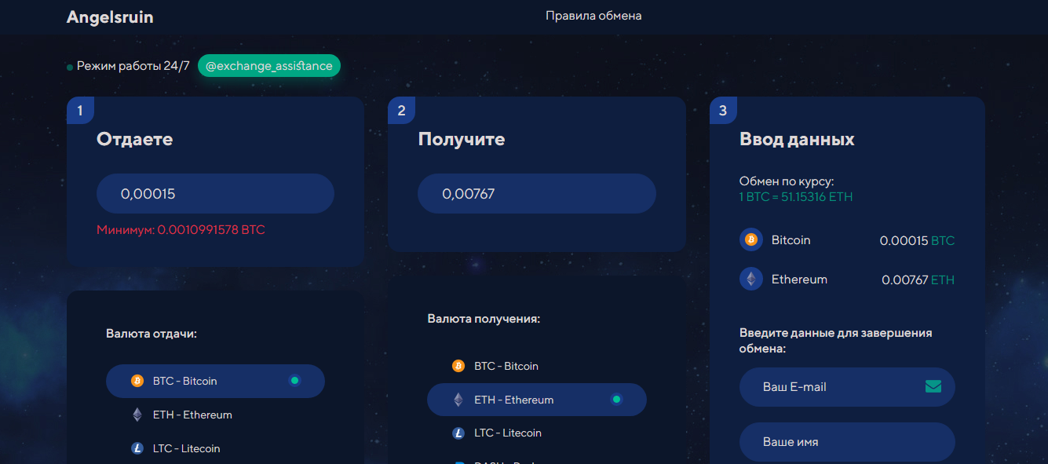Select BTC - Bitcoin as send currency

point(215,381)
